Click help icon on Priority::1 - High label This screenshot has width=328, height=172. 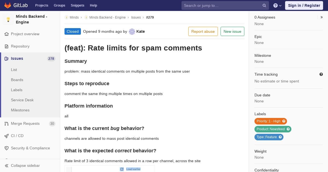tap(284, 121)
